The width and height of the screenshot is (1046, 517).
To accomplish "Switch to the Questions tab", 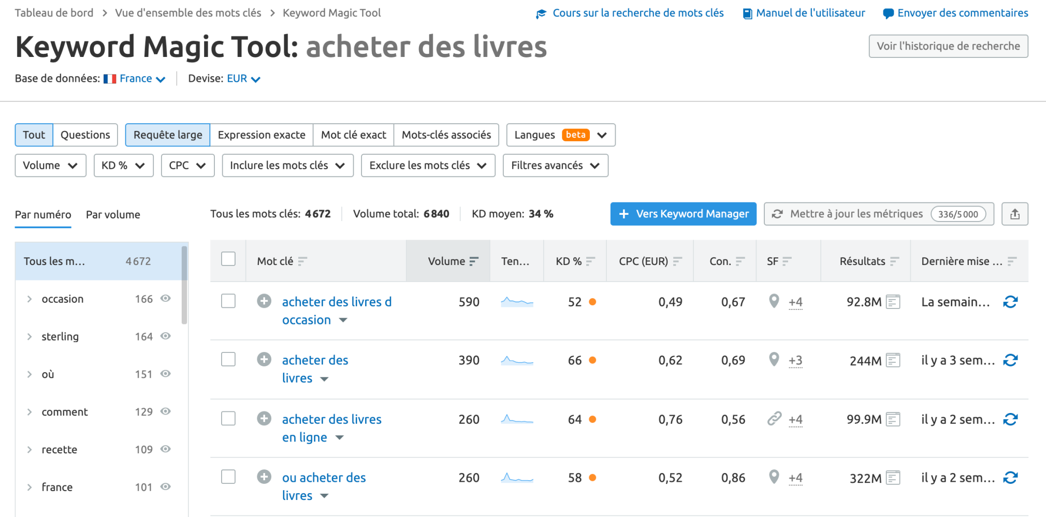I will [x=85, y=135].
